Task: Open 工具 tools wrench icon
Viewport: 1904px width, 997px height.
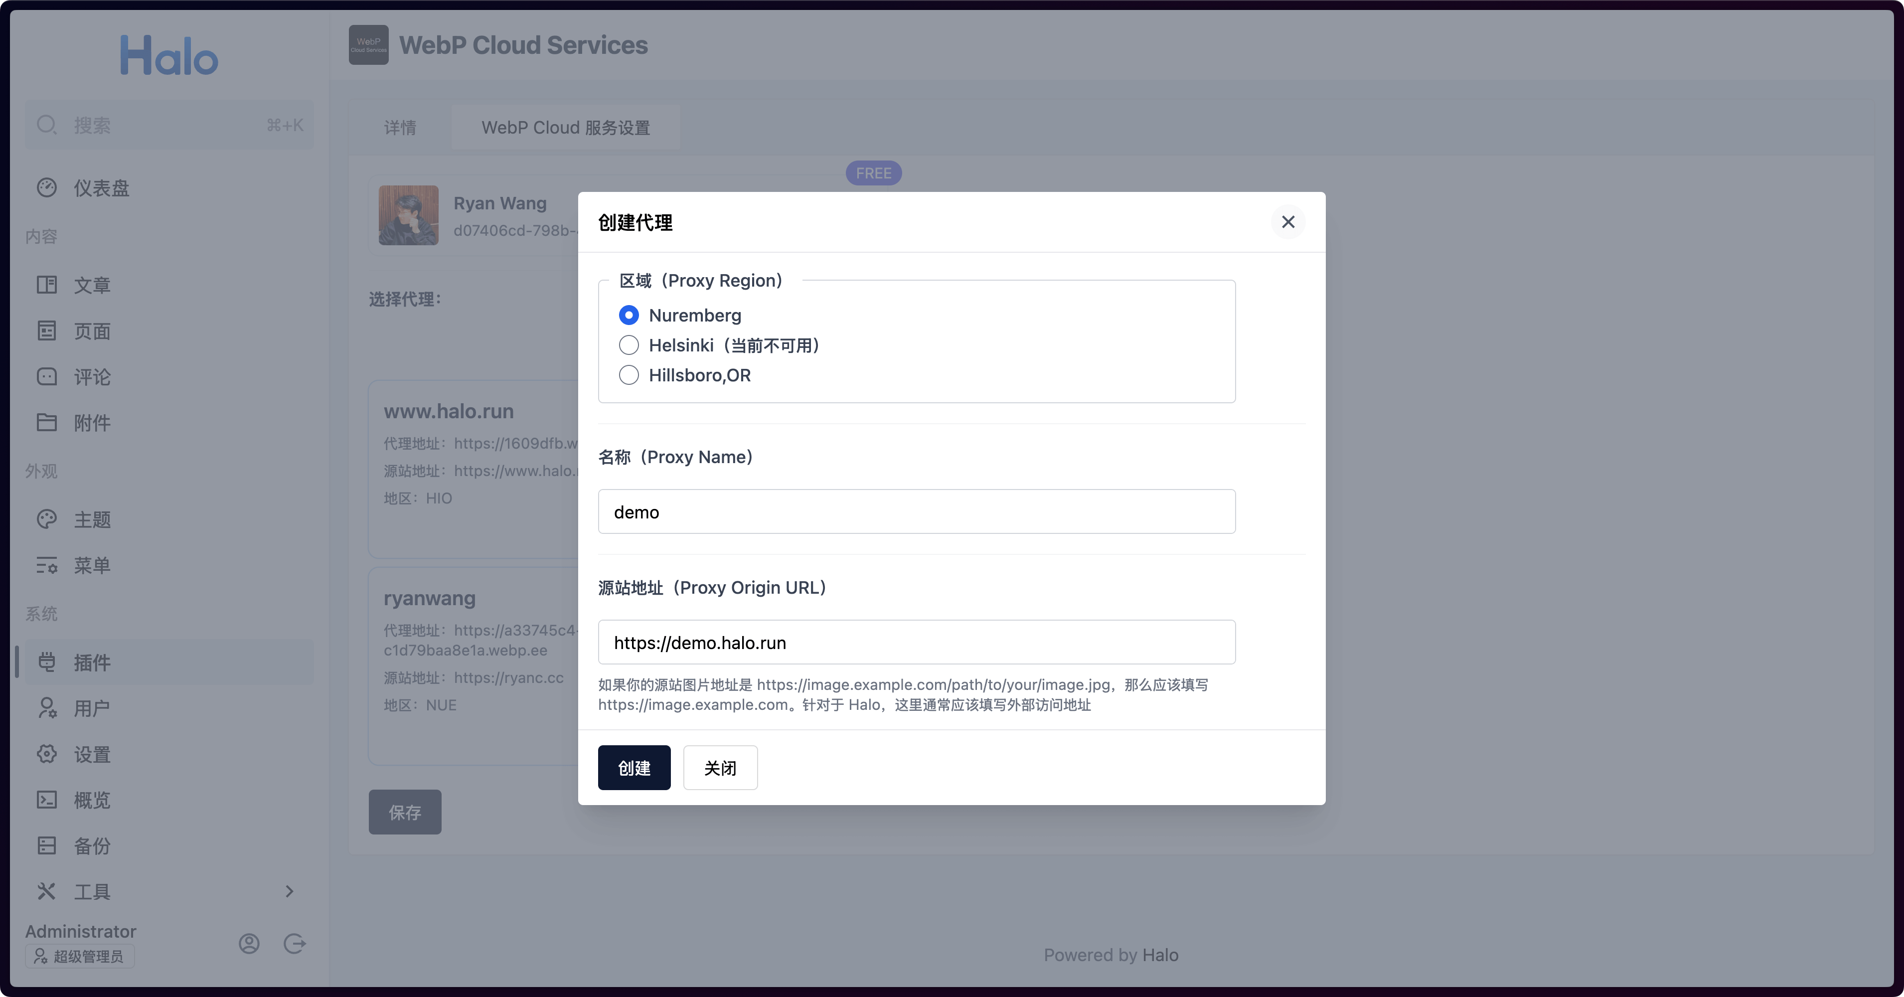Action: click(x=46, y=891)
